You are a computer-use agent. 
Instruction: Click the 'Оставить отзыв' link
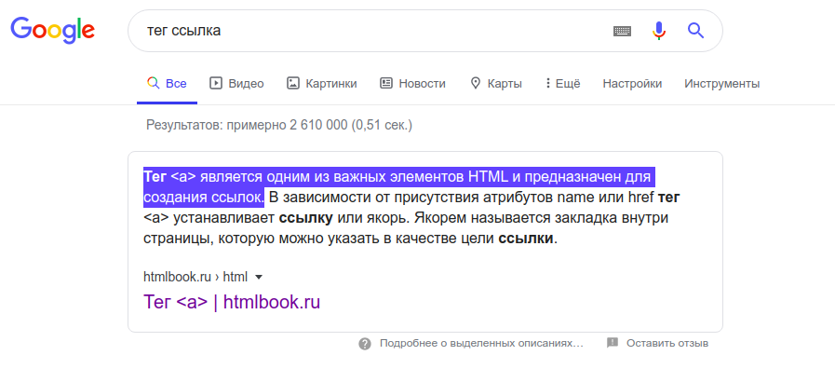click(x=667, y=344)
